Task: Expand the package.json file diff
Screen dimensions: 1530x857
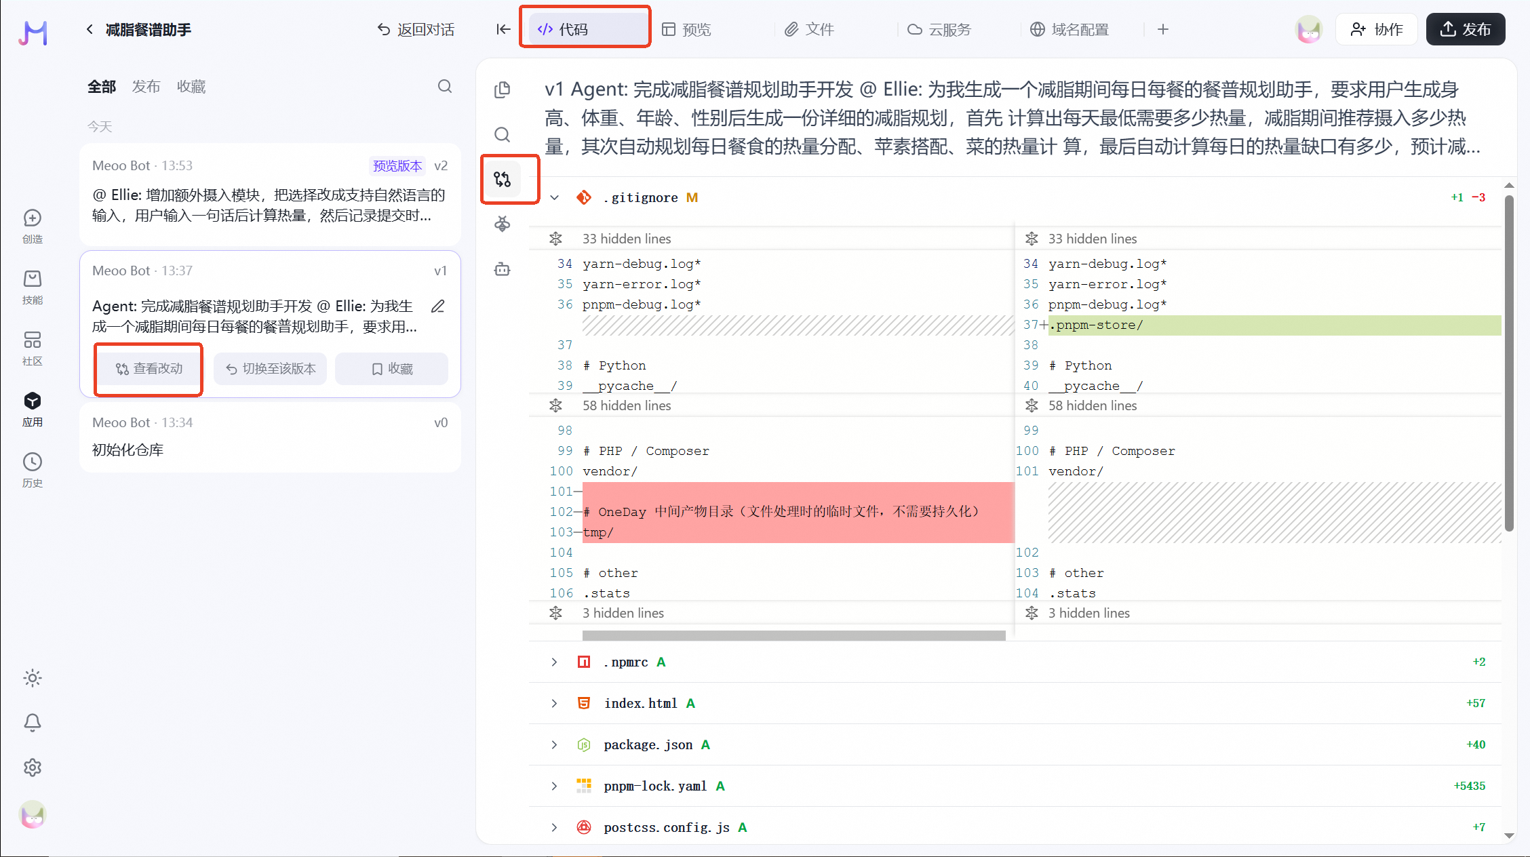Action: pos(555,744)
